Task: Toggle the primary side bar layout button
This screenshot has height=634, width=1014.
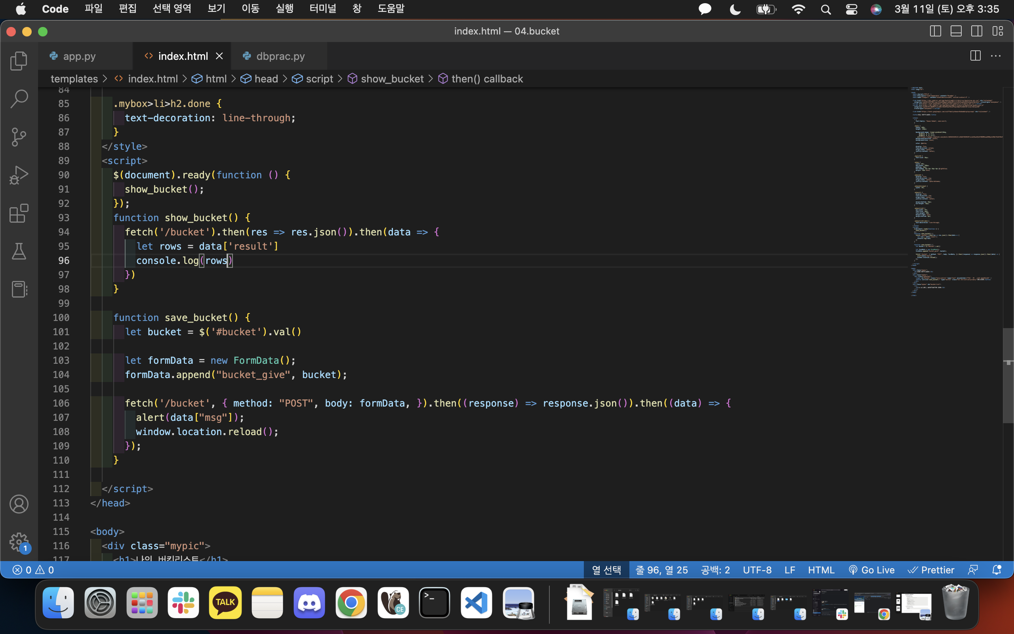Action: [935, 31]
